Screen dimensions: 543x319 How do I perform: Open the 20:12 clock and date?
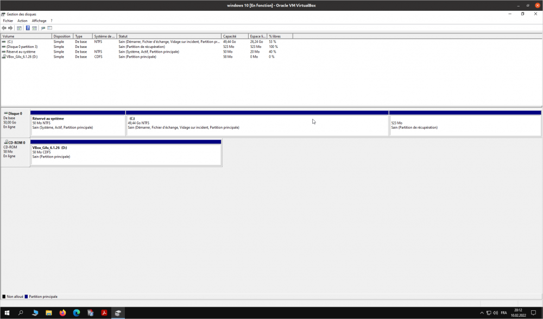click(x=518, y=313)
